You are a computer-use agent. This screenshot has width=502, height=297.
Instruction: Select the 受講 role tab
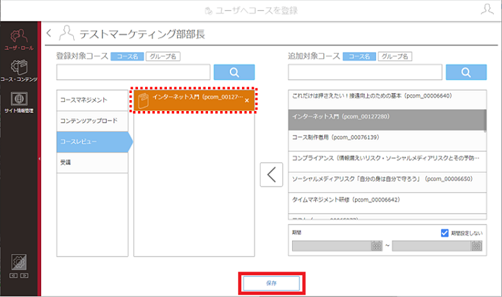pos(92,162)
